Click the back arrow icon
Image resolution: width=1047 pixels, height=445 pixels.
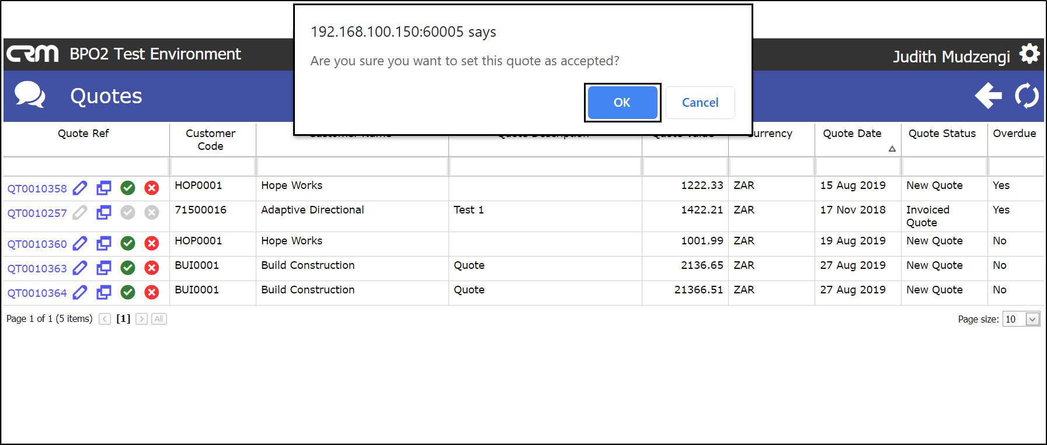pos(988,96)
